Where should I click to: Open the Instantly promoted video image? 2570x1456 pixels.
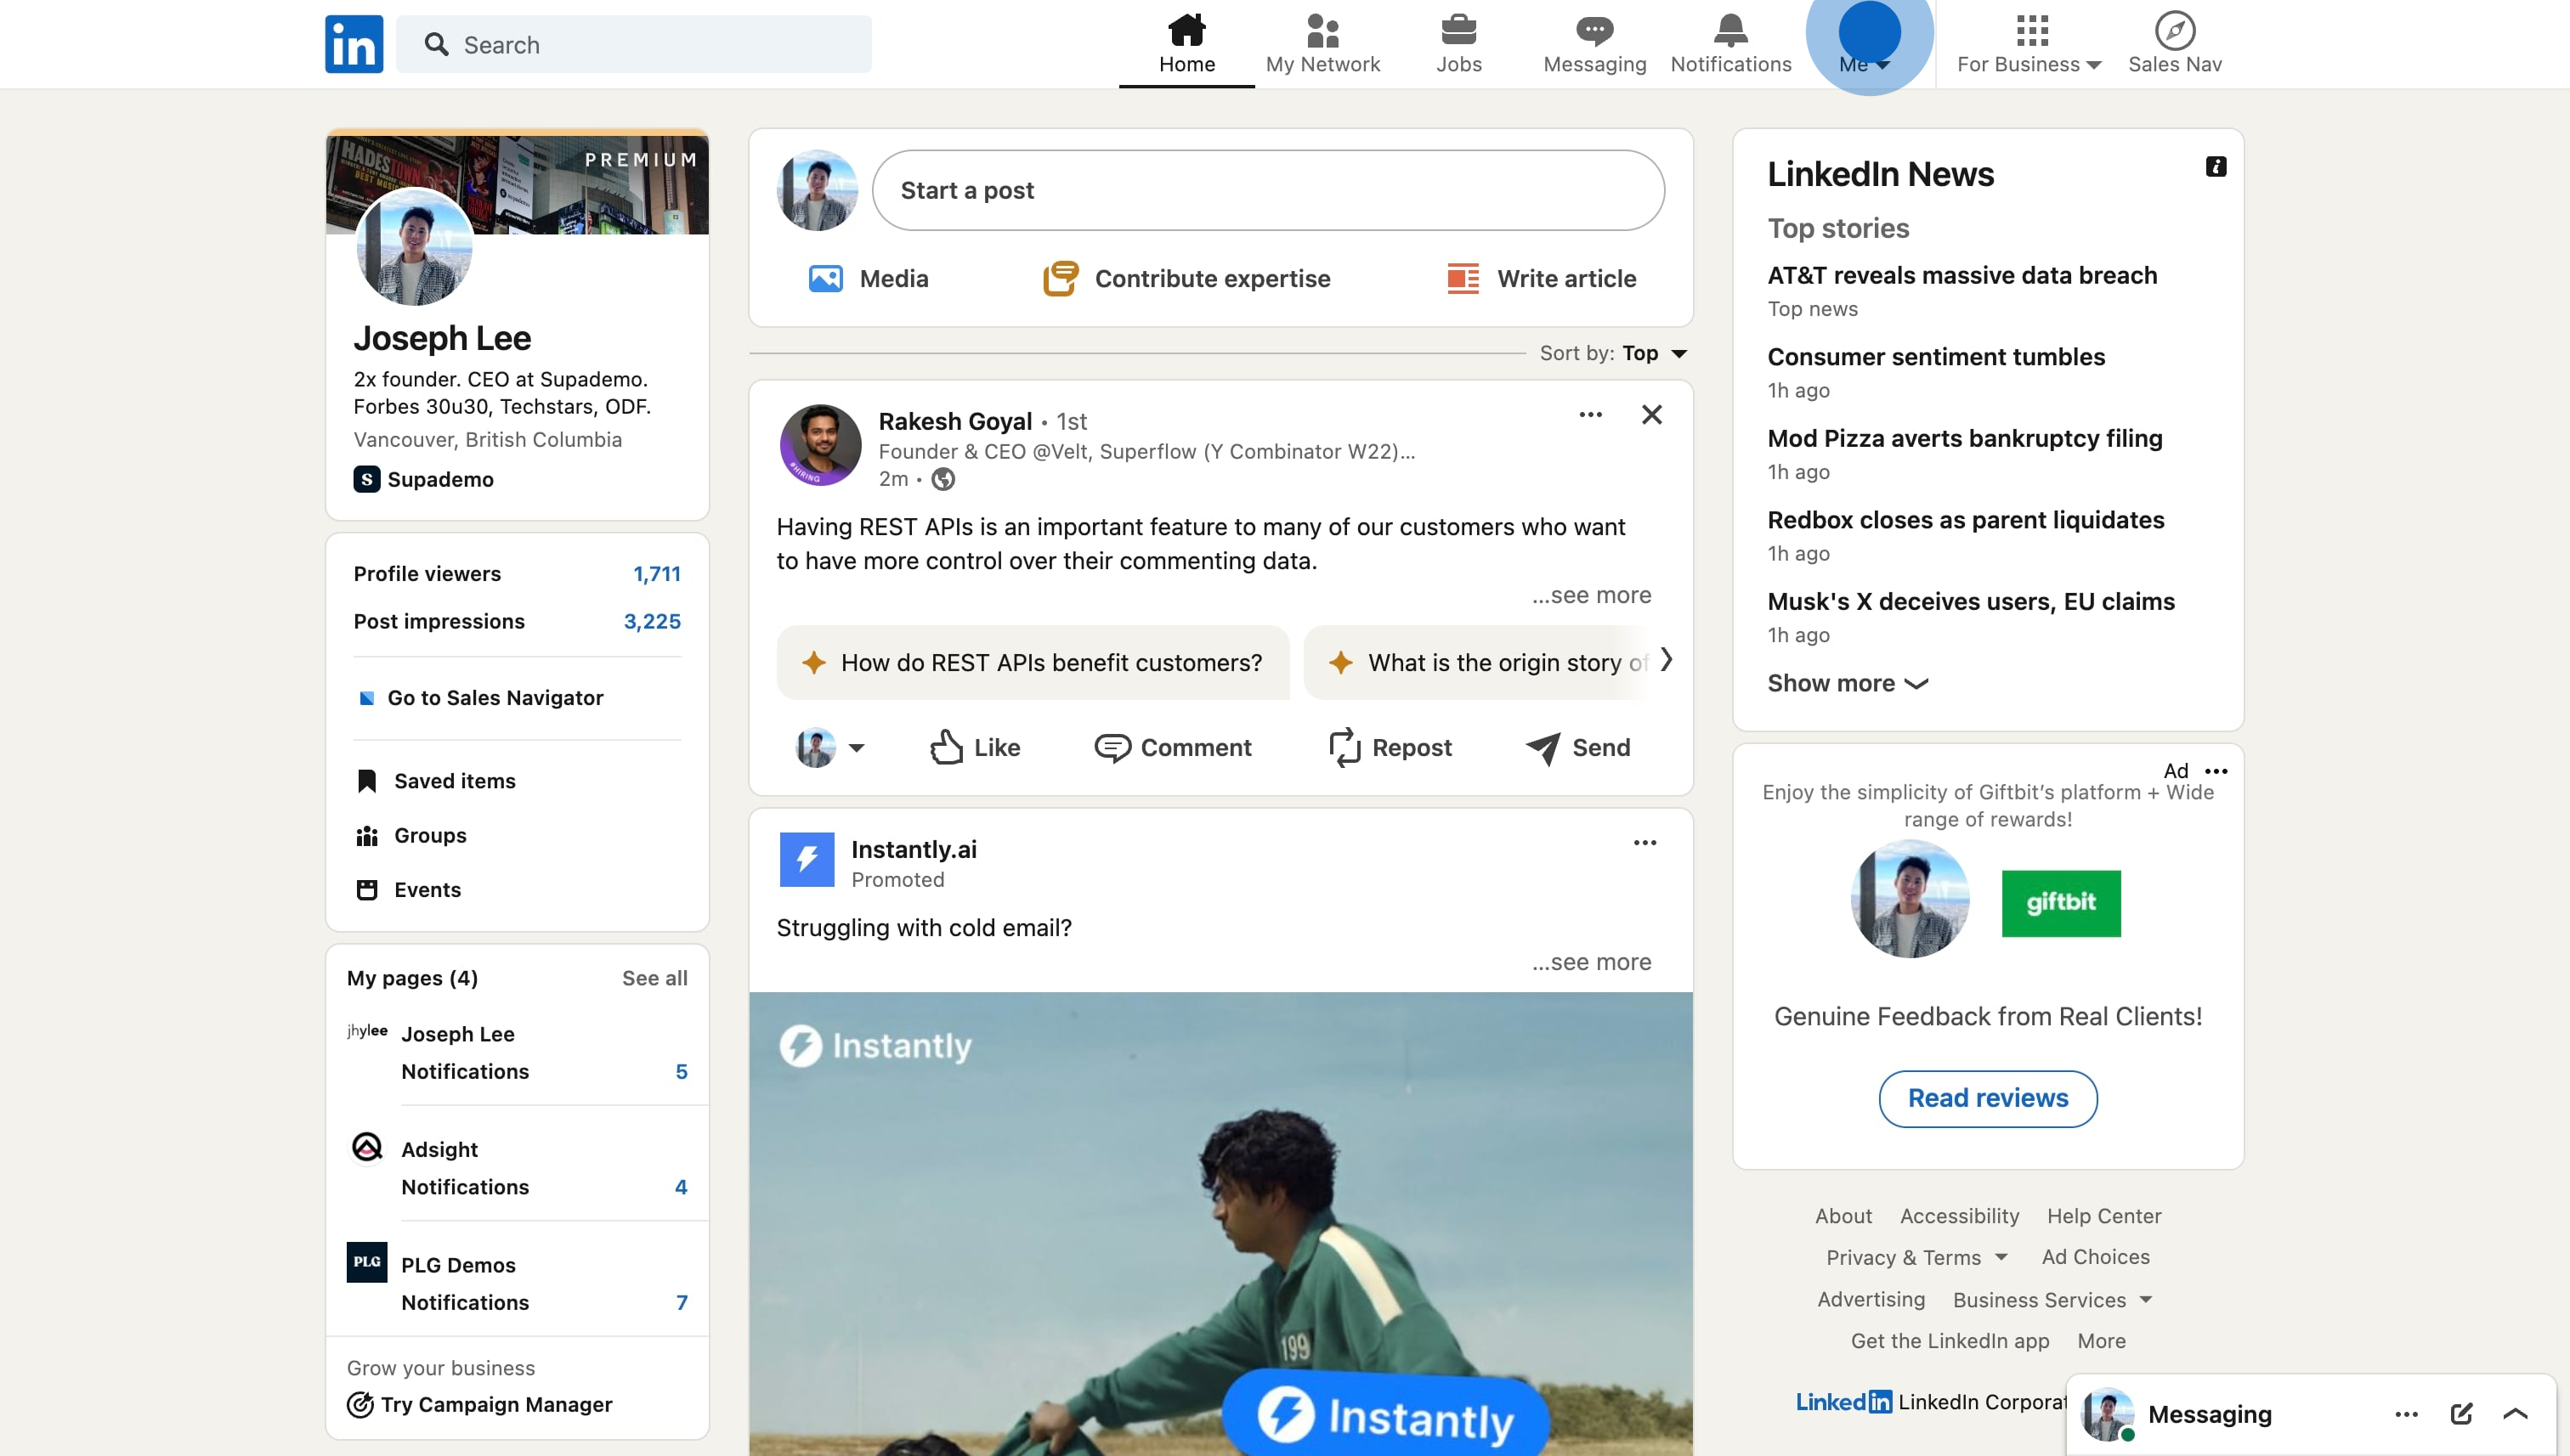click(1220, 1223)
